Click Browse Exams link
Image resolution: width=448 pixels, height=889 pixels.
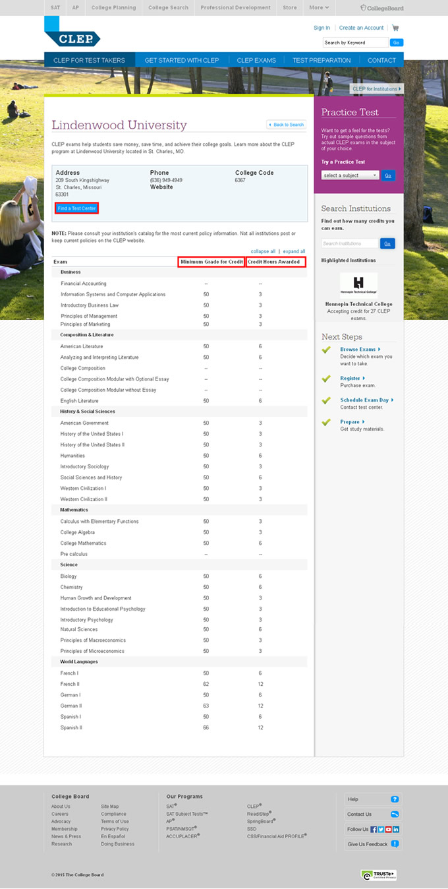pos(360,350)
